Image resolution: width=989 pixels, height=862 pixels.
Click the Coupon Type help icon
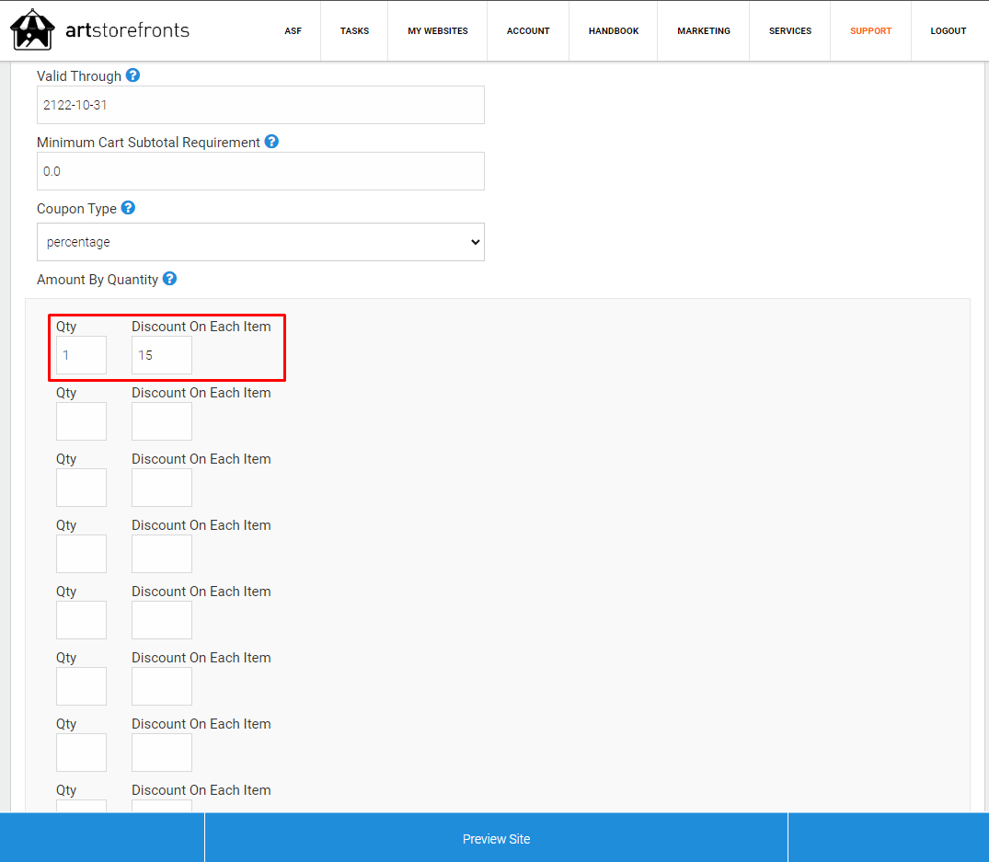click(x=128, y=208)
